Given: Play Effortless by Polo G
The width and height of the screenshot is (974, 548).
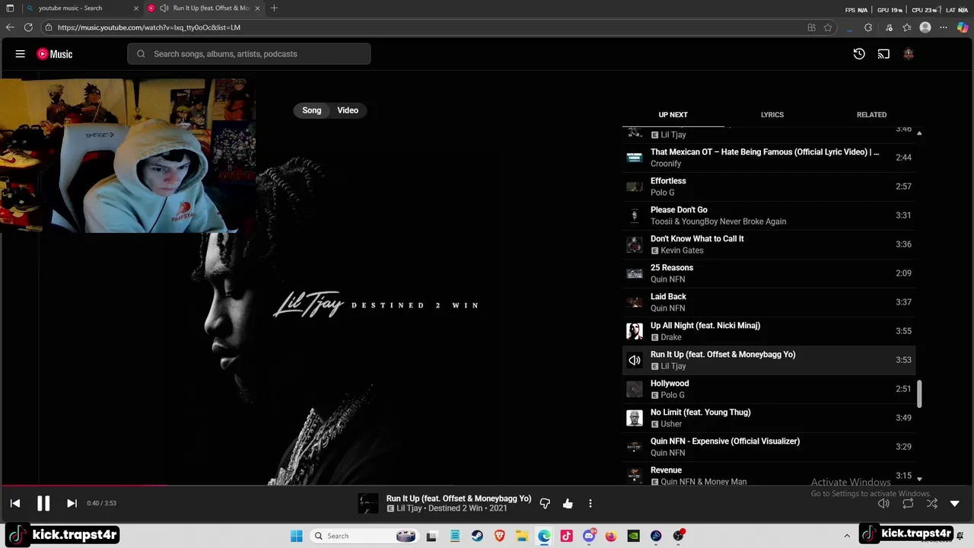Looking at the screenshot, I should click(769, 186).
